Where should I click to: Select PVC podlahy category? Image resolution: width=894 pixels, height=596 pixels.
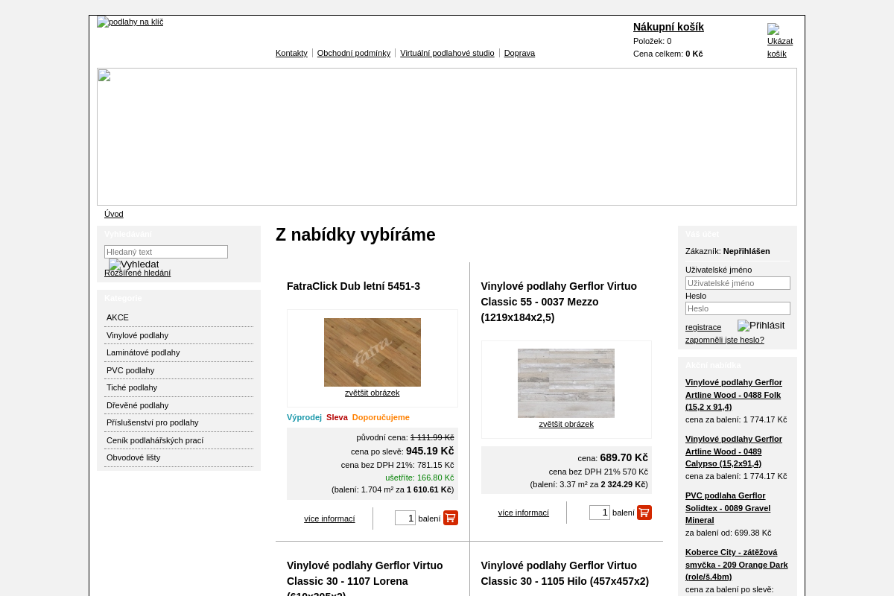[x=179, y=370]
